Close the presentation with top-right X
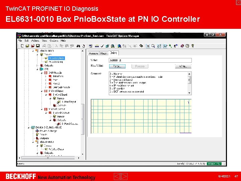Viewport: 241px width, 181px height. click(238, 2)
